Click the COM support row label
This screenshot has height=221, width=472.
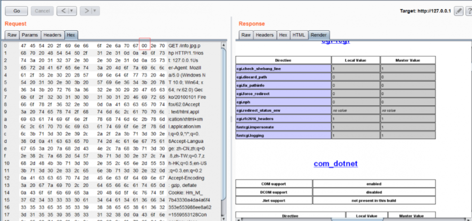[274, 184]
